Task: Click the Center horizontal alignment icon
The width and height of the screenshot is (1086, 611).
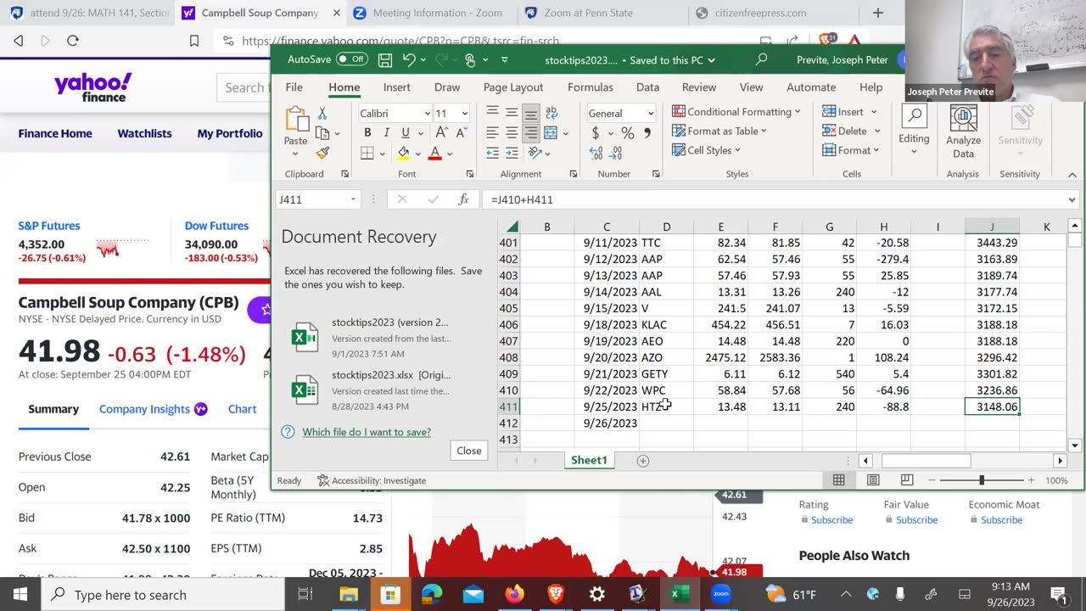Action: coord(512,133)
